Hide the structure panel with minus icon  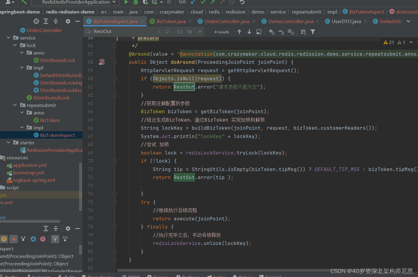tap(78, 228)
